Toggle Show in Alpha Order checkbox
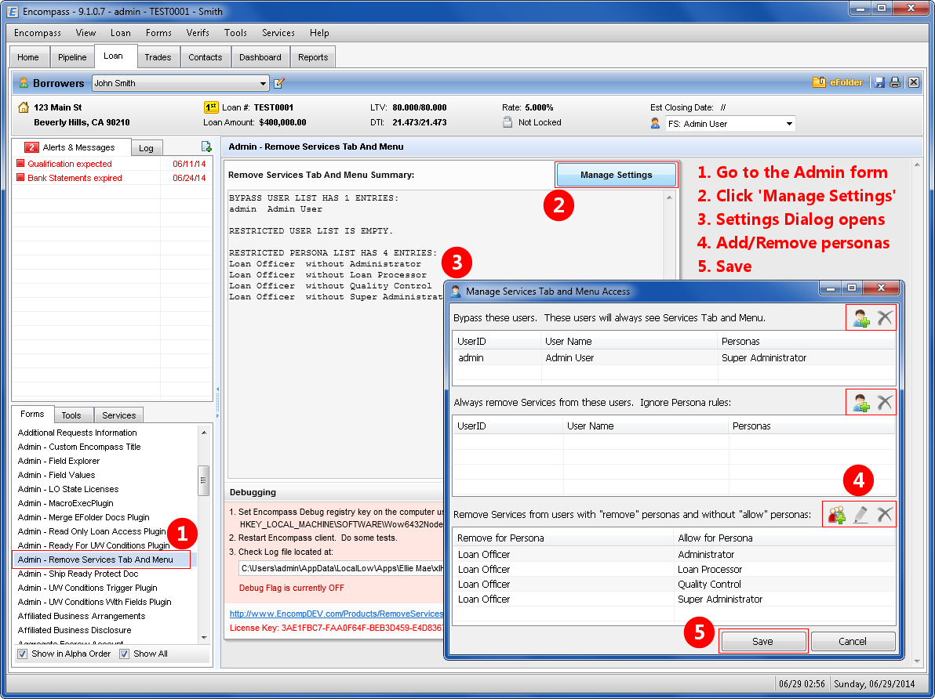Image resolution: width=935 pixels, height=699 pixels. 23,654
